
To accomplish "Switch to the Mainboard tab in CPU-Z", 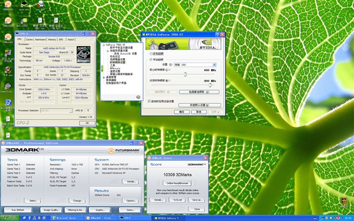I will pyautogui.click(x=40, y=39).
